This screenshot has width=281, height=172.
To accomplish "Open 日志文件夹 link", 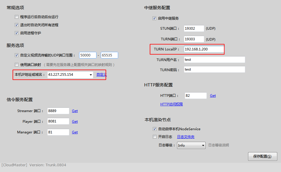I will tap(186, 137).
